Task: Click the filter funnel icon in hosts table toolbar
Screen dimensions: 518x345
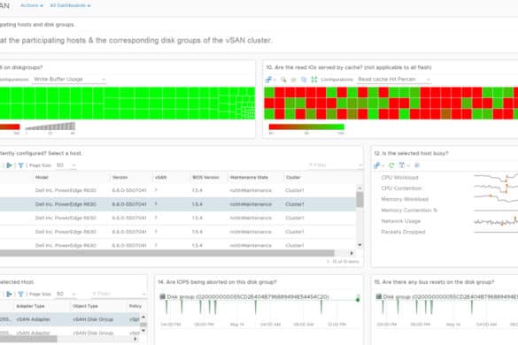Action: point(21,165)
